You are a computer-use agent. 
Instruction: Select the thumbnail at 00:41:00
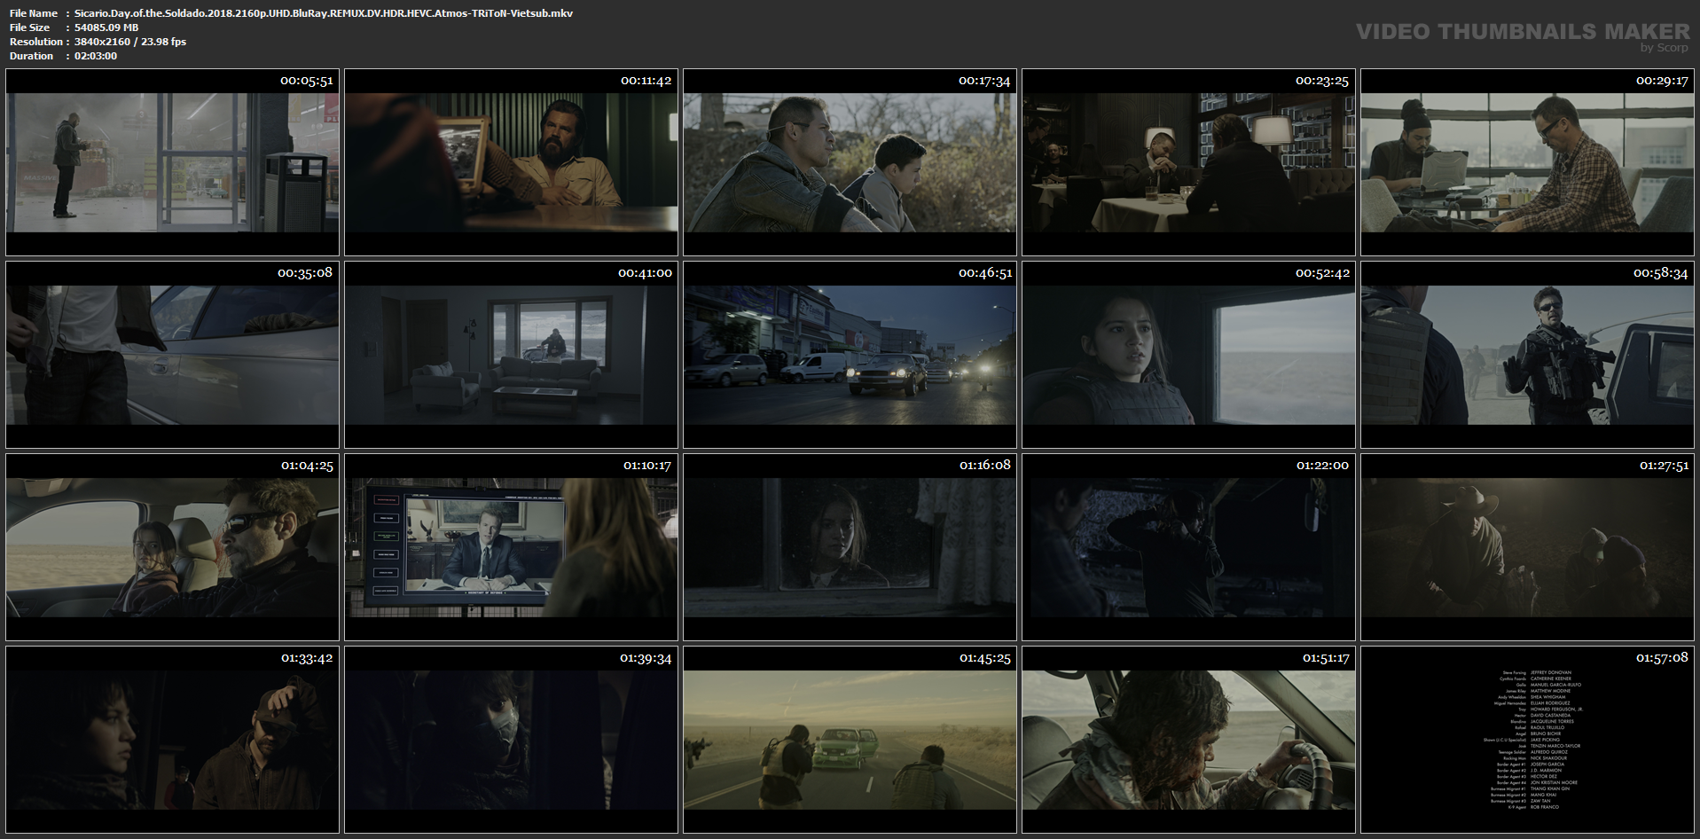[x=511, y=355]
